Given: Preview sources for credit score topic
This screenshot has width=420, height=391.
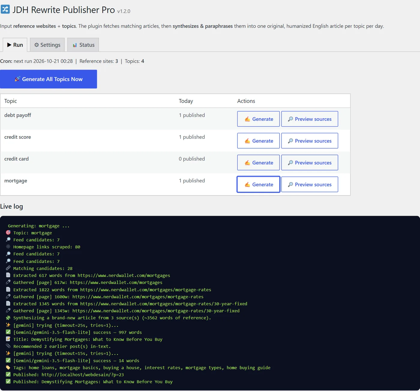Looking at the screenshot, I should tap(310, 141).
